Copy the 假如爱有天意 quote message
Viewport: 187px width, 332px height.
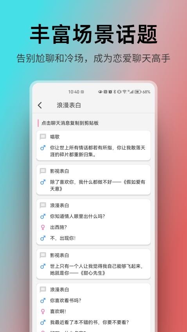click(x=97, y=185)
